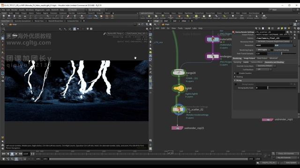Click the Distant Light shelf tool
Screen dimensions: 300x168
[x=187, y=17]
